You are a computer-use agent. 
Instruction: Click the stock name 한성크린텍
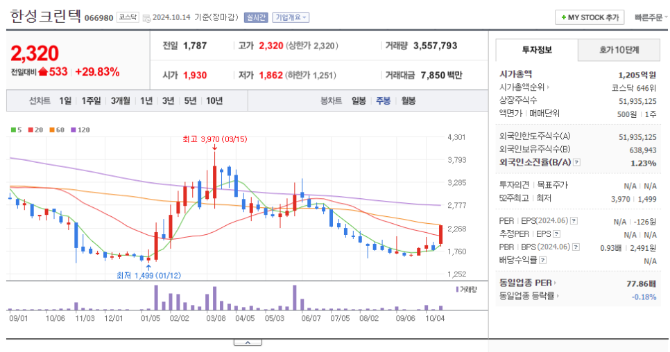point(45,16)
